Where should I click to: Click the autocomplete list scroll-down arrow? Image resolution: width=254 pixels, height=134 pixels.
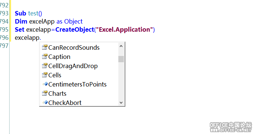(121, 103)
